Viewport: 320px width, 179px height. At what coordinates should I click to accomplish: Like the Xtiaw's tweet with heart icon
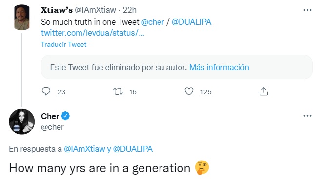(189, 91)
